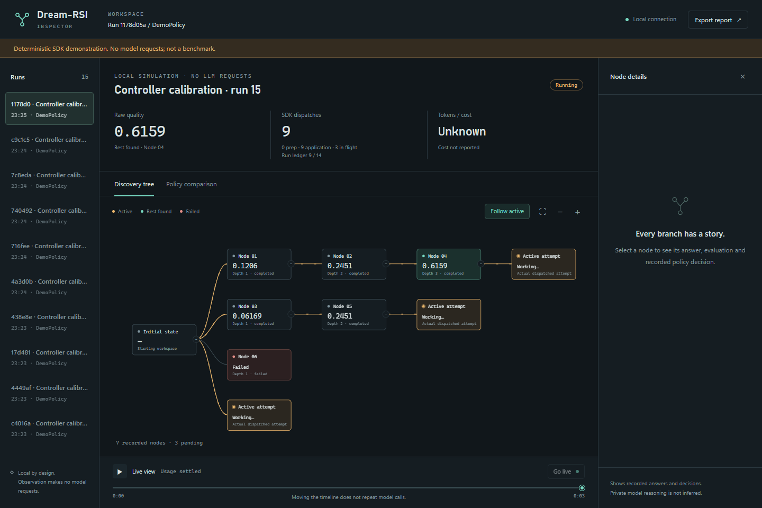
Task: Open the Policy comparison tab
Action: 191,184
